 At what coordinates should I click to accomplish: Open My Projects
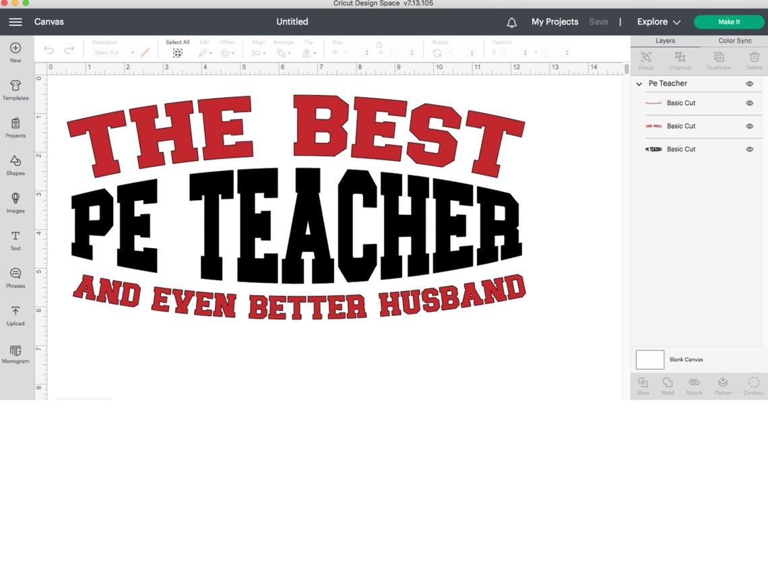coord(554,22)
